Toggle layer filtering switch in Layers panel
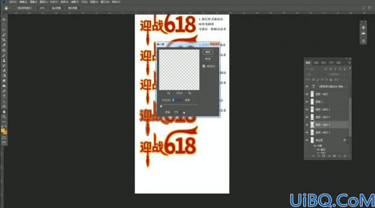 [350, 68]
